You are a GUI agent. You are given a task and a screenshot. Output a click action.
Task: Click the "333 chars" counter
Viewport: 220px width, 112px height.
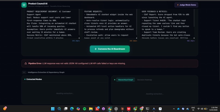pos(133,41)
